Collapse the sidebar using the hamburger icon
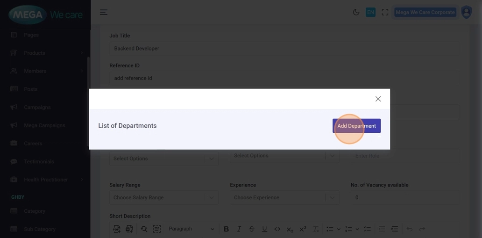 [104, 13]
